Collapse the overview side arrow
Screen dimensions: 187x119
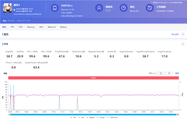(183, 34)
